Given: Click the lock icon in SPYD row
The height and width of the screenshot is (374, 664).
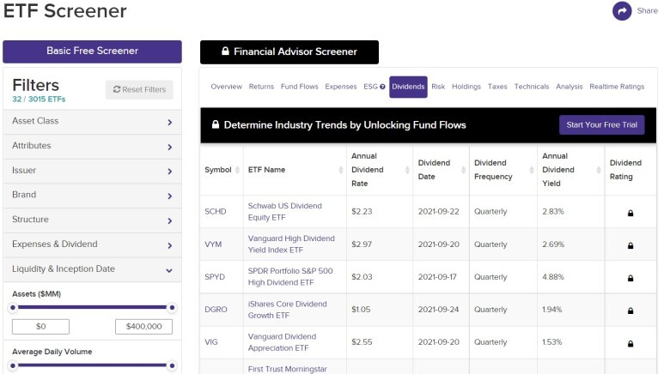Looking at the screenshot, I should pyautogui.click(x=630, y=278).
